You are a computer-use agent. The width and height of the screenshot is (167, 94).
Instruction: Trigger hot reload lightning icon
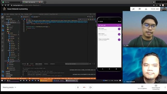[x=88, y=20]
